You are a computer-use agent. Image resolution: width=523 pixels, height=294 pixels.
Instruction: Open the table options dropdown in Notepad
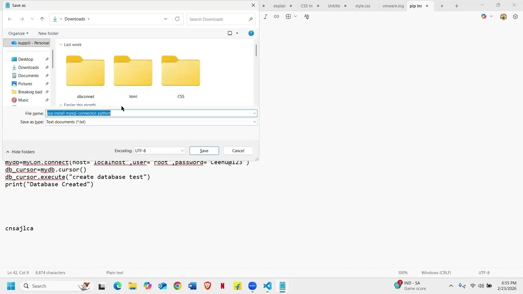coord(295,17)
